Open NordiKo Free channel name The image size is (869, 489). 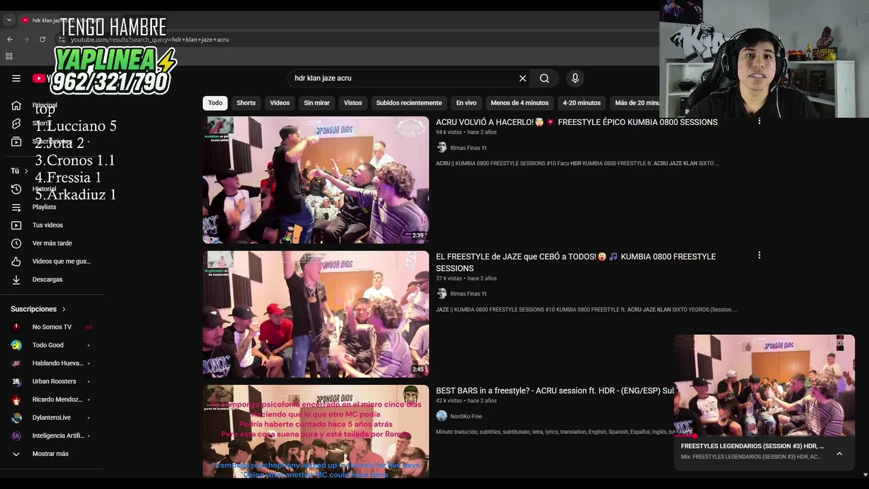[466, 416]
